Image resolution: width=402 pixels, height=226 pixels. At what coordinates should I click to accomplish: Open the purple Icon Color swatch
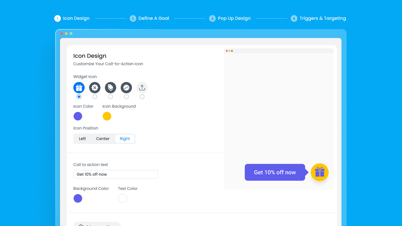click(x=78, y=116)
